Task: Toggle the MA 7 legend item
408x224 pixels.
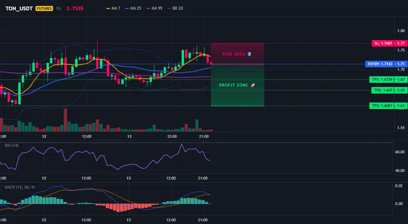Action: tap(113, 8)
